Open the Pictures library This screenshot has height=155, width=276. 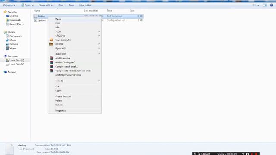click(14, 44)
